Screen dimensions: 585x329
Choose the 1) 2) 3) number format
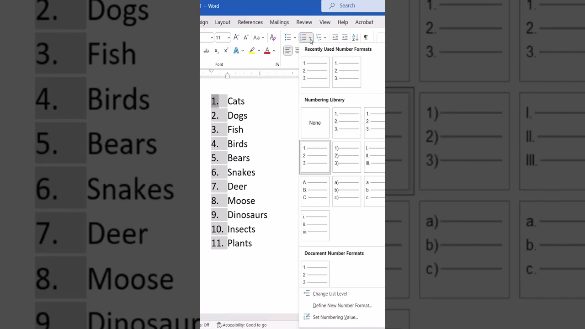346,157
